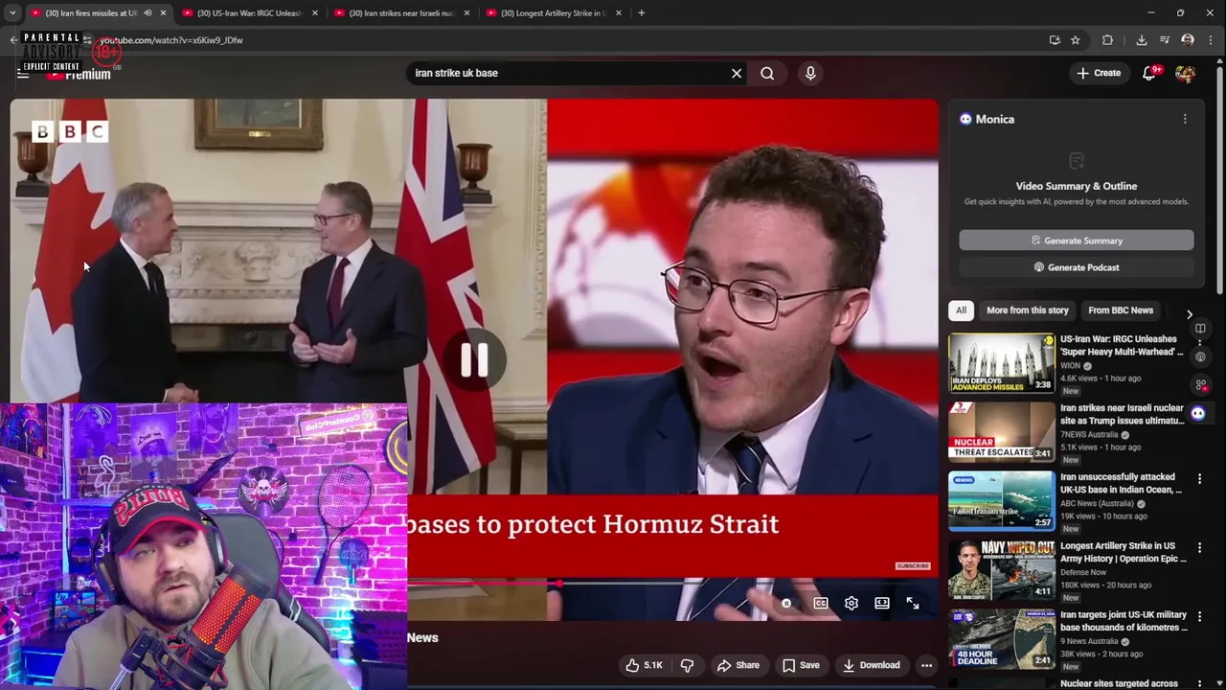Click the book icon in right-edge sidebar
Screen dimensions: 1226x690
click(1200, 329)
